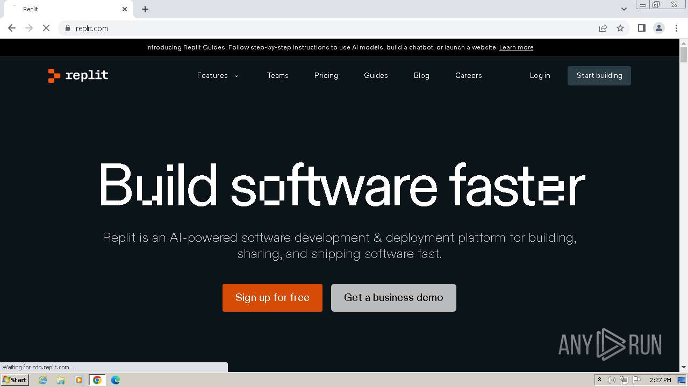Click Get a business demo button
688x387 pixels.
click(x=393, y=298)
